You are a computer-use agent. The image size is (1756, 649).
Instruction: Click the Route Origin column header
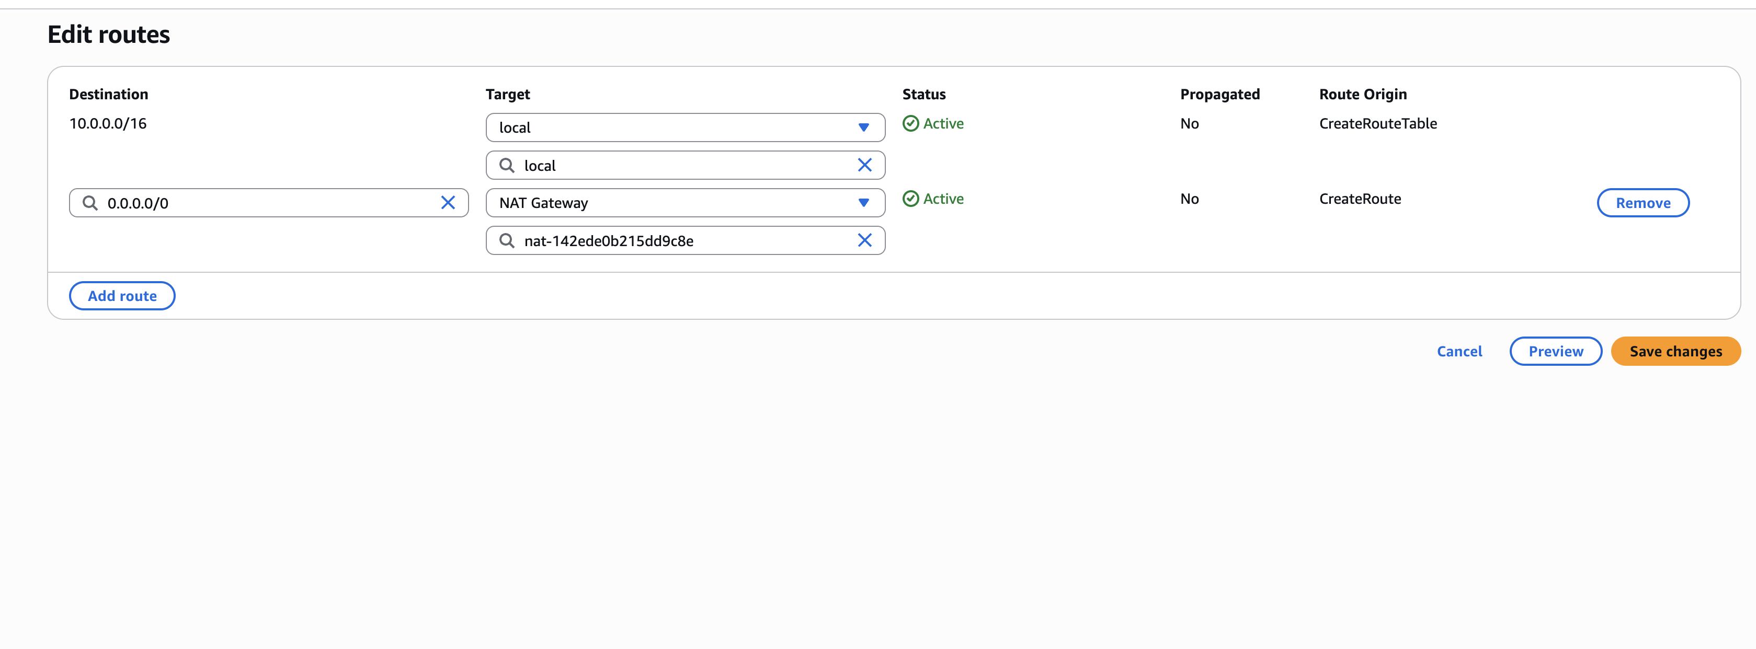[1363, 94]
